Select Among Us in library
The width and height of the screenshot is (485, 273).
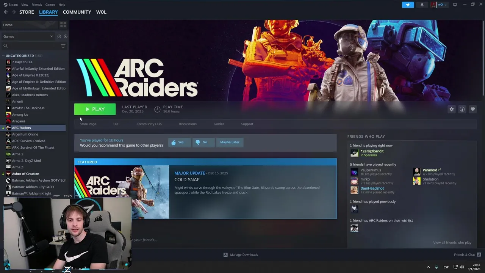tap(20, 115)
